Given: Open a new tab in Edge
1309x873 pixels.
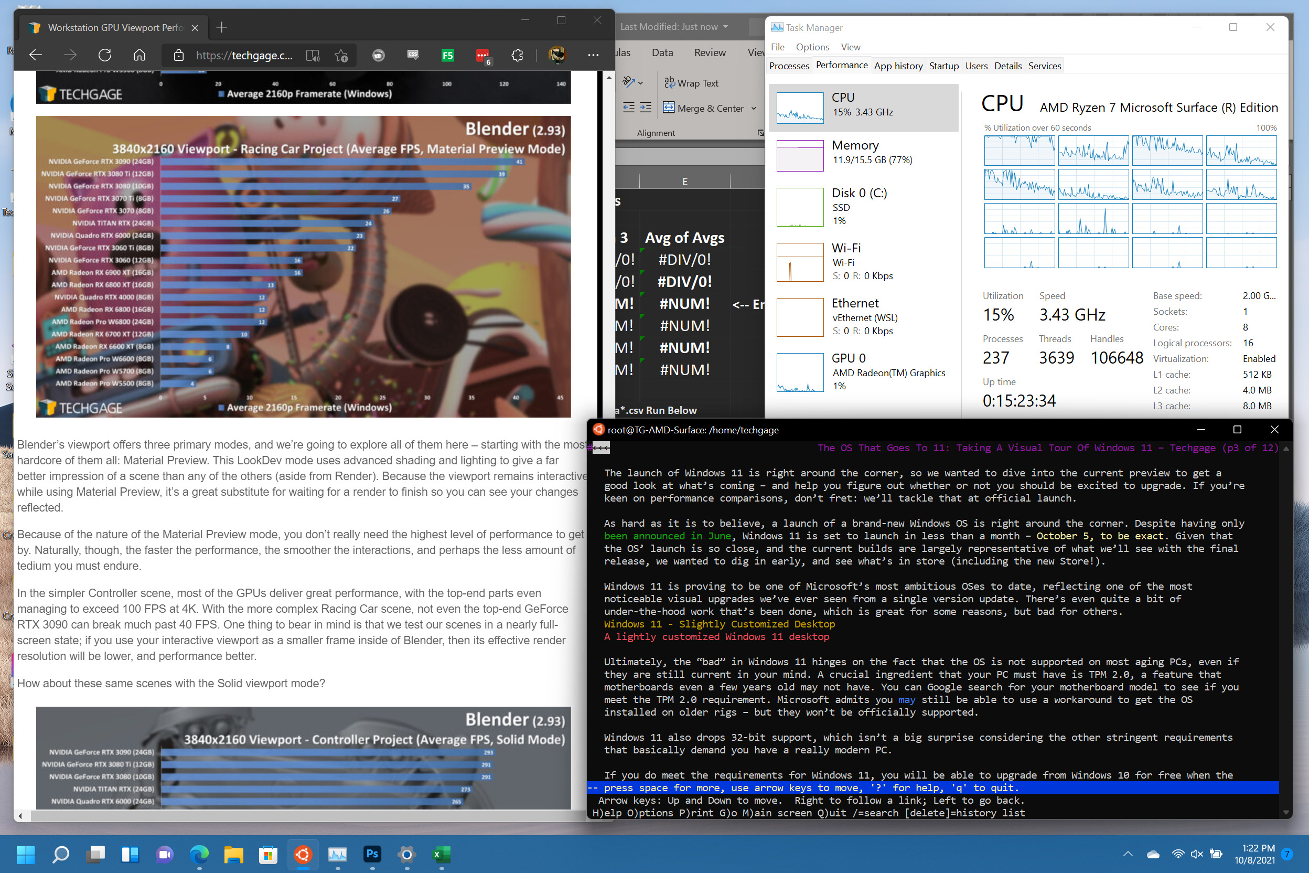Looking at the screenshot, I should [221, 27].
